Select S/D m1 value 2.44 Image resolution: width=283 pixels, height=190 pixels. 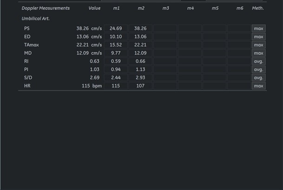click(x=116, y=77)
